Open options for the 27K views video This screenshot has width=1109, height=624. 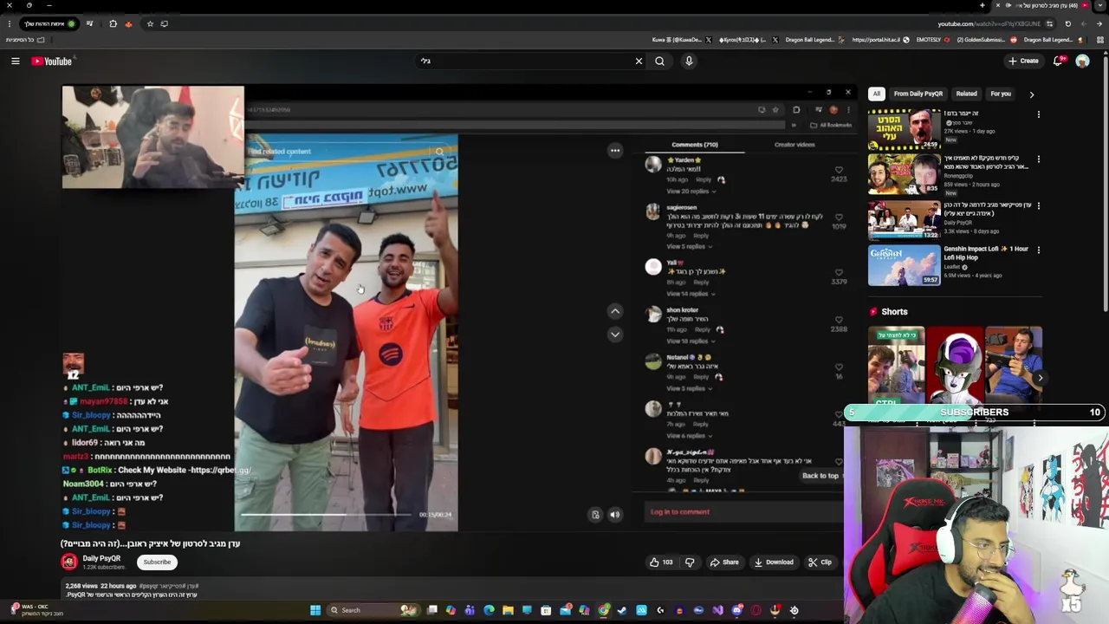point(1038,114)
